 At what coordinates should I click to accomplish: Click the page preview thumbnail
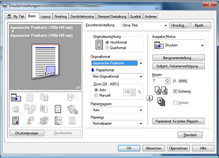point(46,62)
